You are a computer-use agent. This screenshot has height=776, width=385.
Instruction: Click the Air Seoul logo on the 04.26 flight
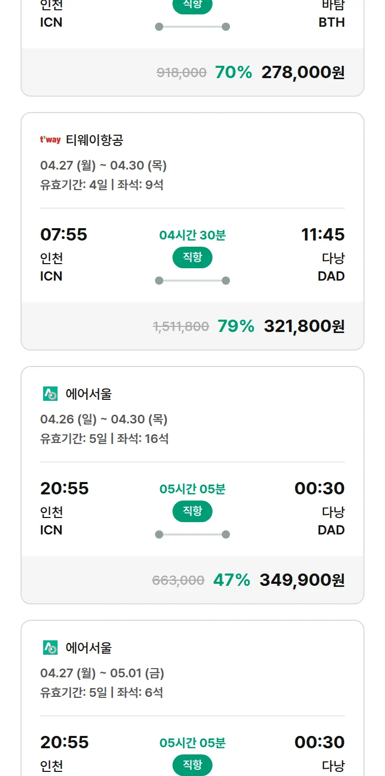point(50,394)
